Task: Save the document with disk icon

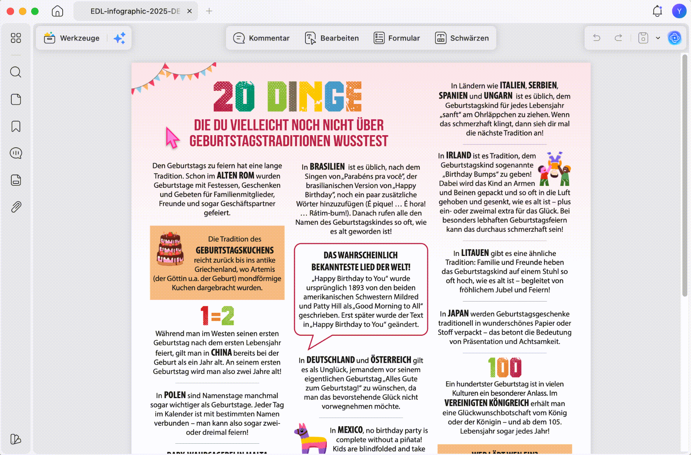Action: tap(643, 38)
